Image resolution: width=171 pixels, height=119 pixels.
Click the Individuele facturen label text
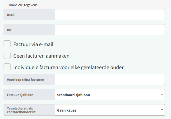68,67
